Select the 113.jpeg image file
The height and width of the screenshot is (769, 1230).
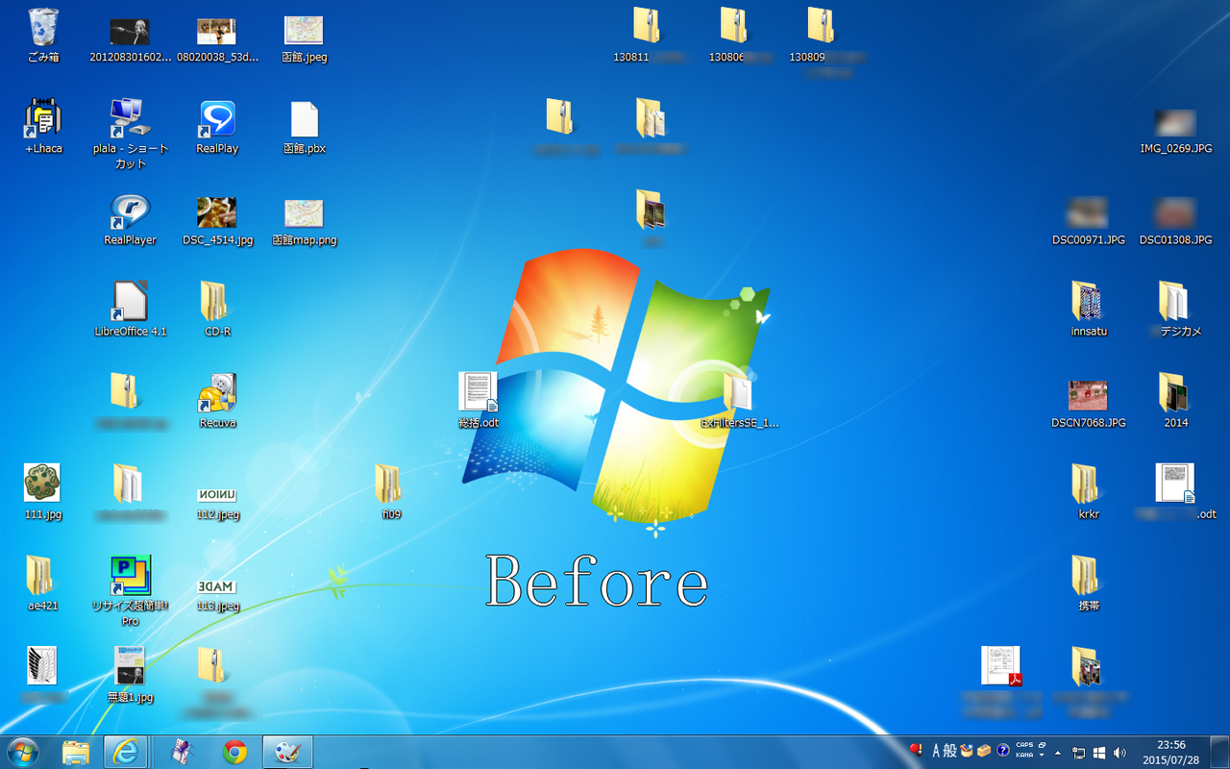point(217,586)
